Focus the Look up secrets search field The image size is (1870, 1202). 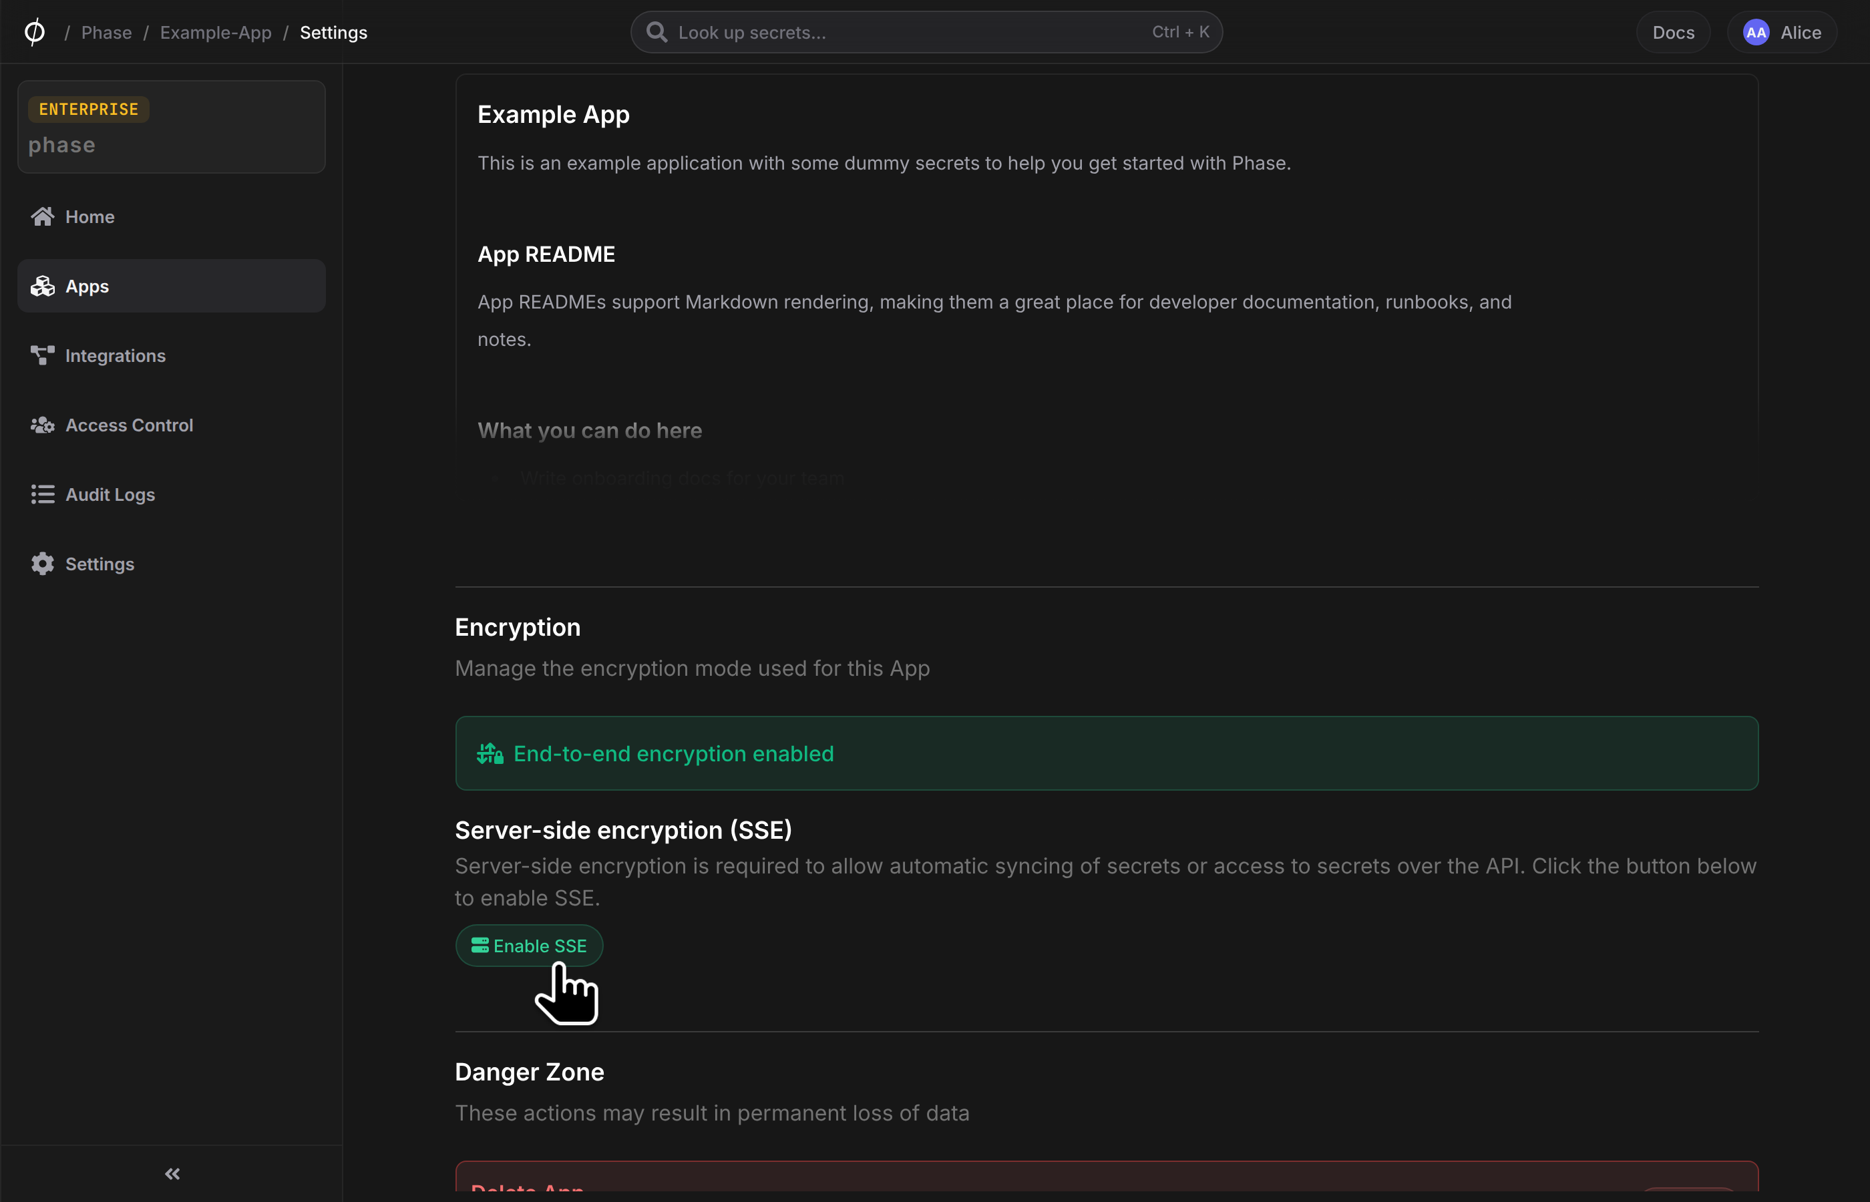pos(926,32)
